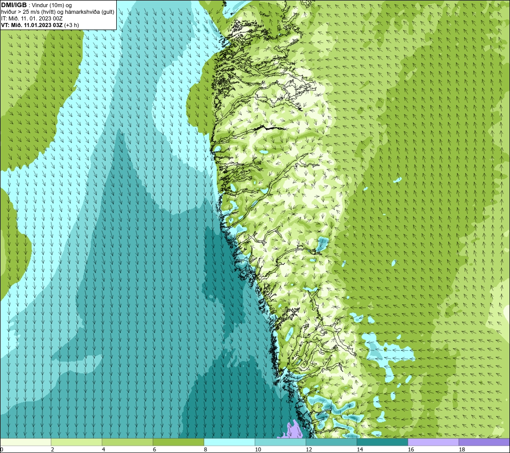Click the 0–2 m/s pale yellow color swatch
This screenshot has width=510, height=453.
(25, 442)
